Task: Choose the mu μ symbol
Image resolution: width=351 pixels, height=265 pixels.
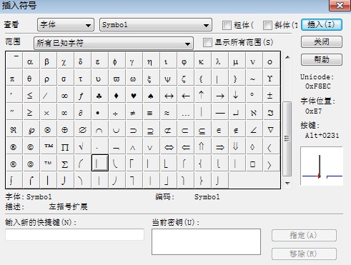Action: point(237,60)
